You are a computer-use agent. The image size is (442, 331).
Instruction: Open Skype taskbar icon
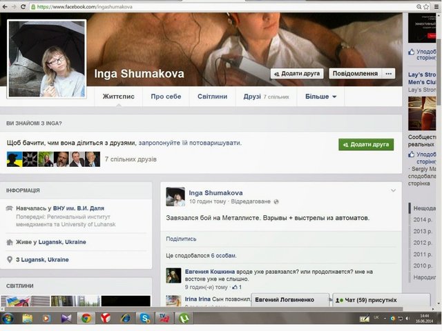point(144,319)
